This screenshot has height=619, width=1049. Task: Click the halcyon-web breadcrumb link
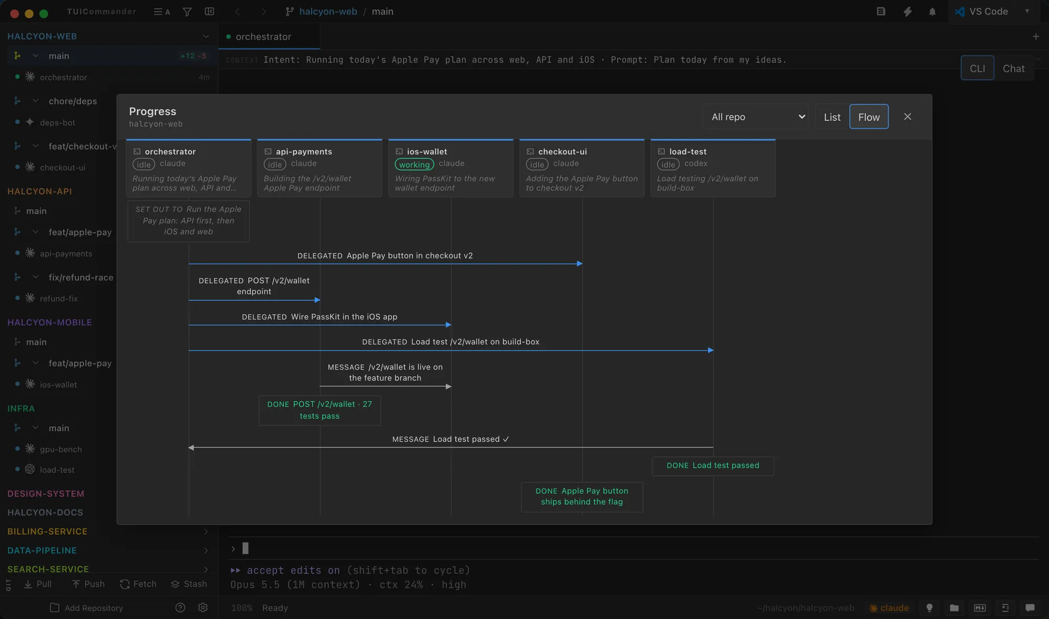pyautogui.click(x=328, y=12)
